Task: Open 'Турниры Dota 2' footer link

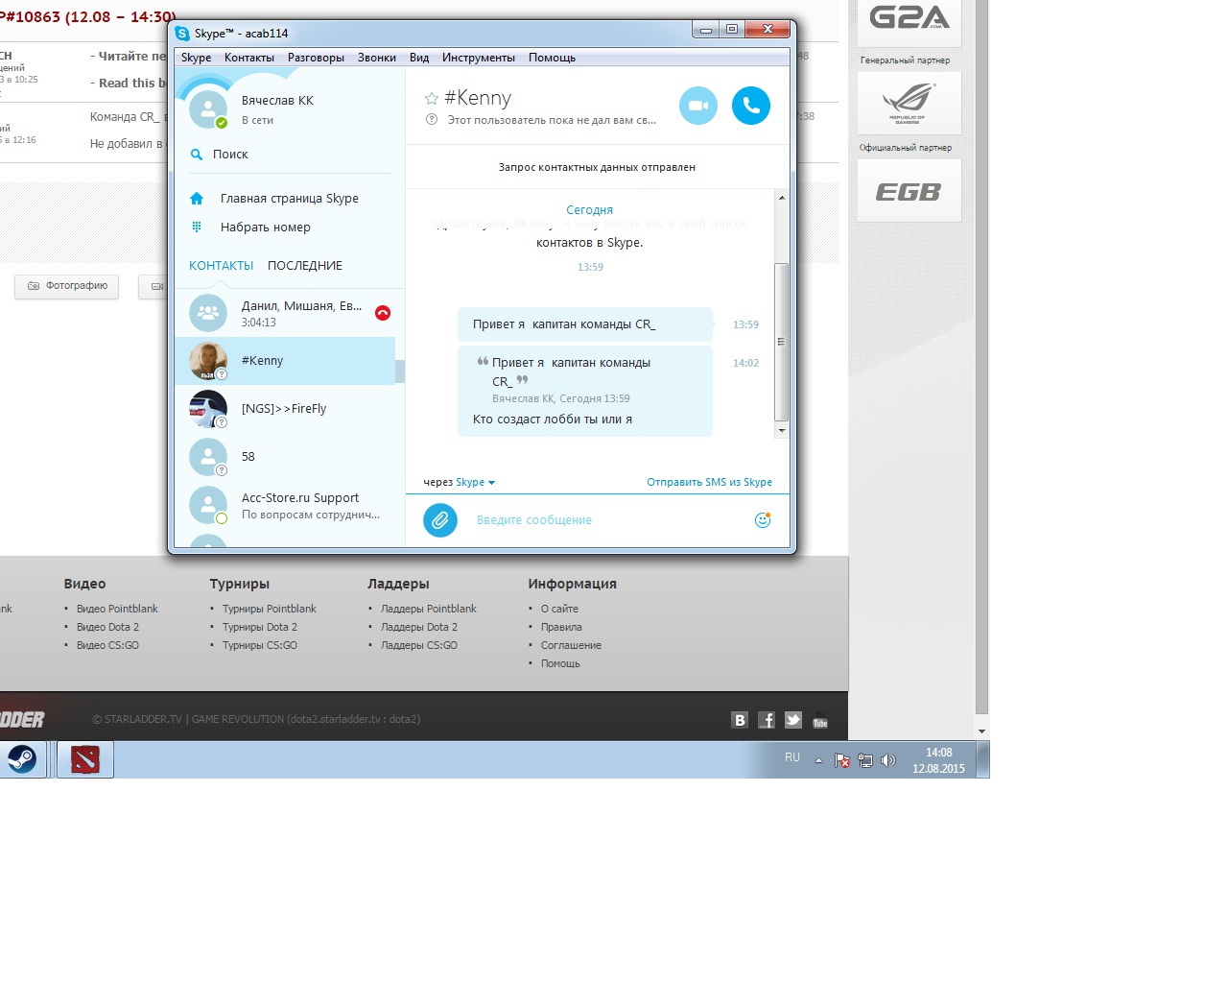Action: coord(260,627)
